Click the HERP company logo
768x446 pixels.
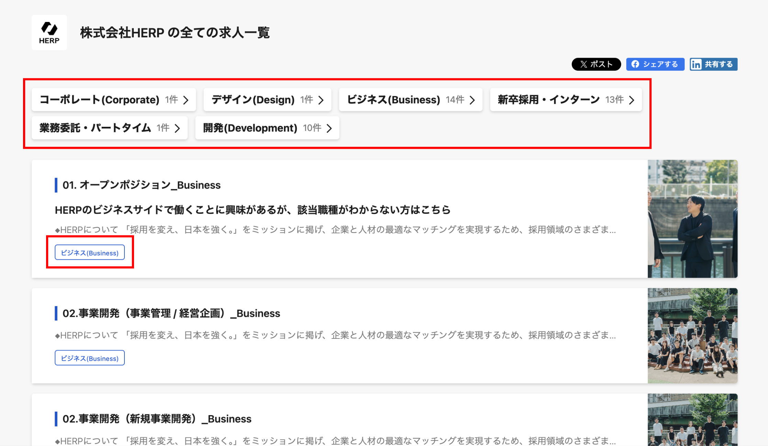pyautogui.click(x=49, y=33)
